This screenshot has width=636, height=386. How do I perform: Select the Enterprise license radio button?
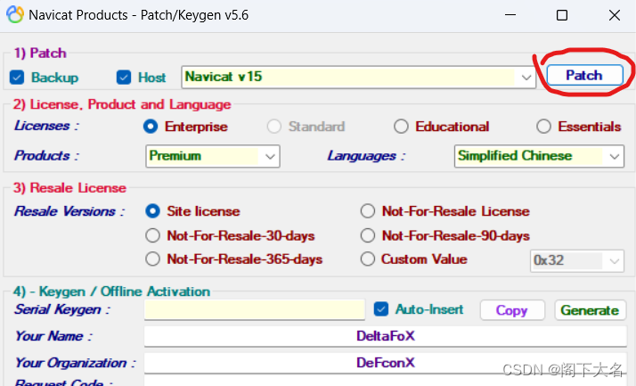tap(151, 127)
